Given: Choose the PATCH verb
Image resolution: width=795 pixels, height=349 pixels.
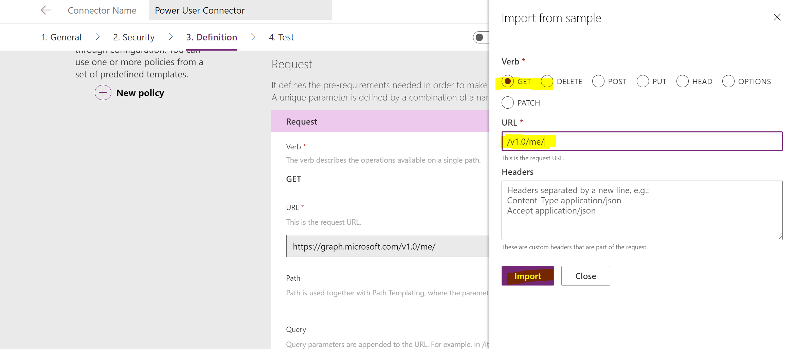Looking at the screenshot, I should click(508, 103).
